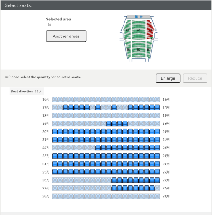Enlarge the seat map
The image size is (212, 215).
click(x=168, y=78)
